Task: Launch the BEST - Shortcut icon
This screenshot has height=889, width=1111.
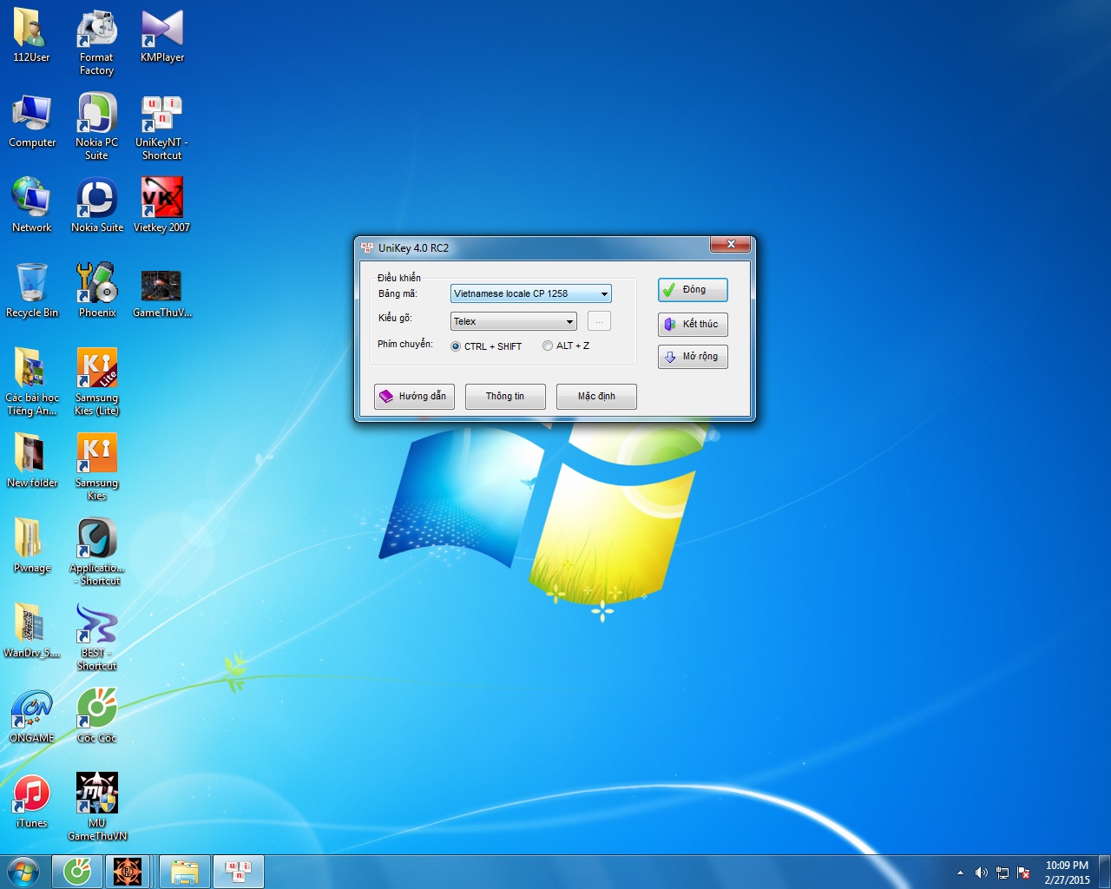Action: point(96,637)
